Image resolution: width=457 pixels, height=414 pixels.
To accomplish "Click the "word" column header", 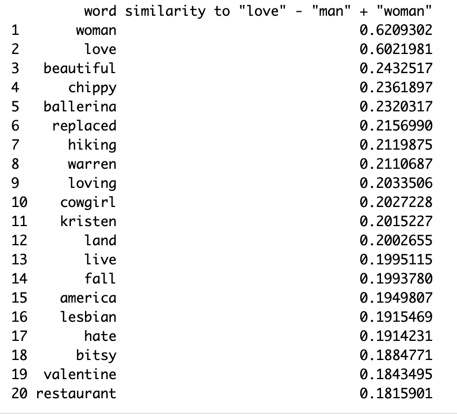I will click(x=100, y=11).
